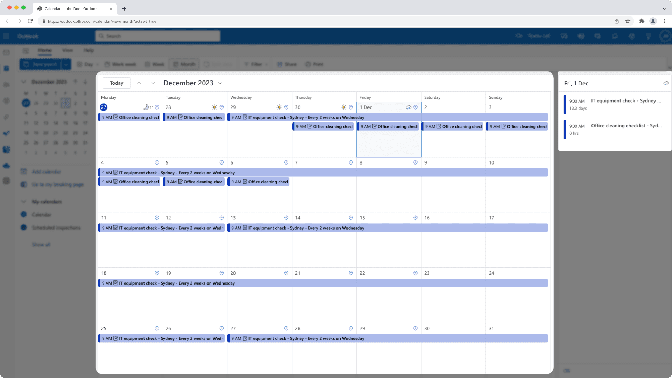Go to my booking page
This screenshot has width=672, height=378.
[57, 184]
